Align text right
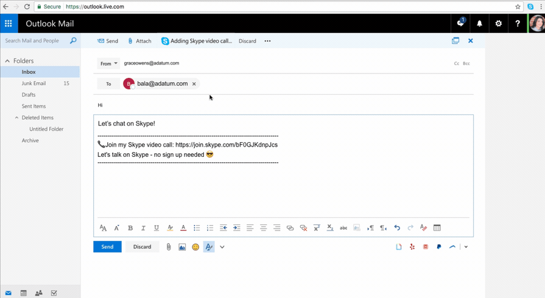This screenshot has width=545, height=298. (276, 228)
